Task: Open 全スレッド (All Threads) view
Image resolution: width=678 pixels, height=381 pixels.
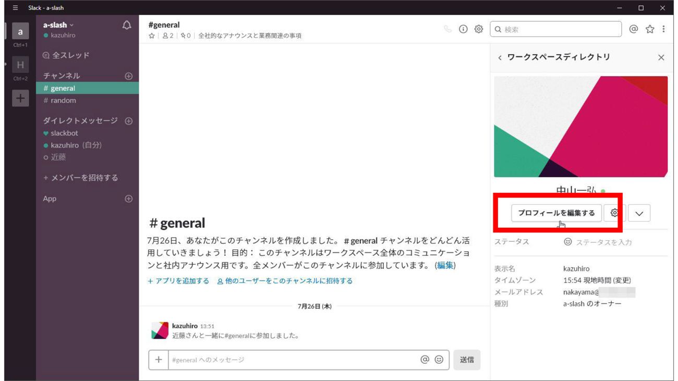Action: (x=66, y=55)
